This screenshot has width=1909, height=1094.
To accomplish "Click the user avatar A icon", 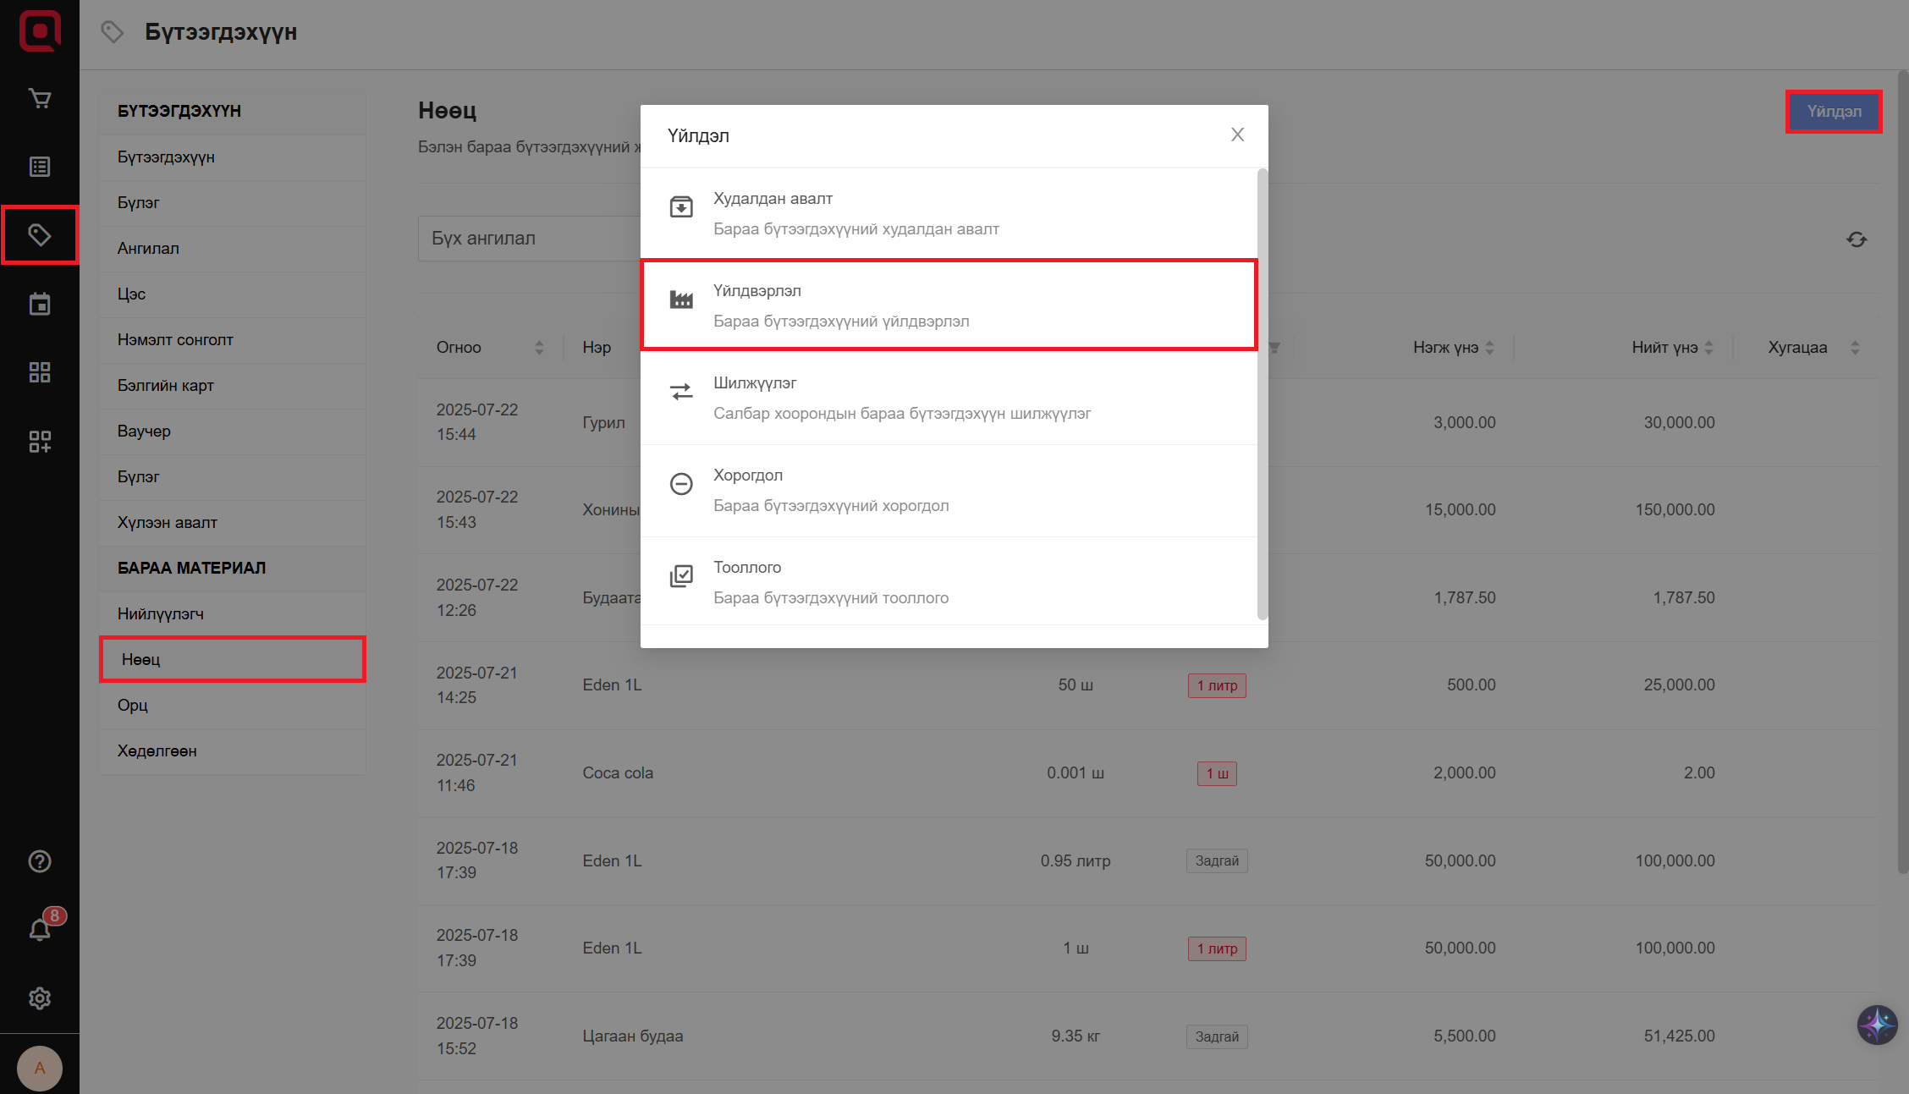I will tap(40, 1068).
